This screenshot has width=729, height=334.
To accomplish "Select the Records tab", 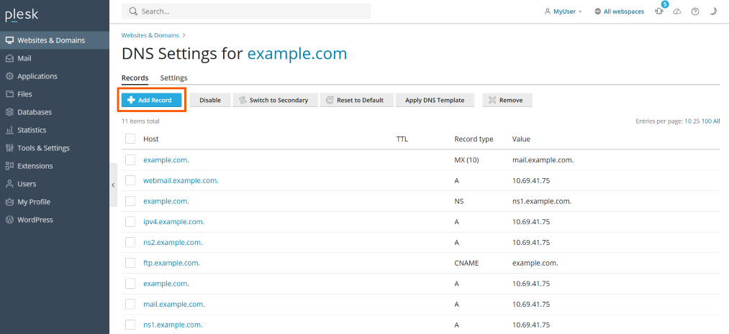I will pyautogui.click(x=135, y=78).
